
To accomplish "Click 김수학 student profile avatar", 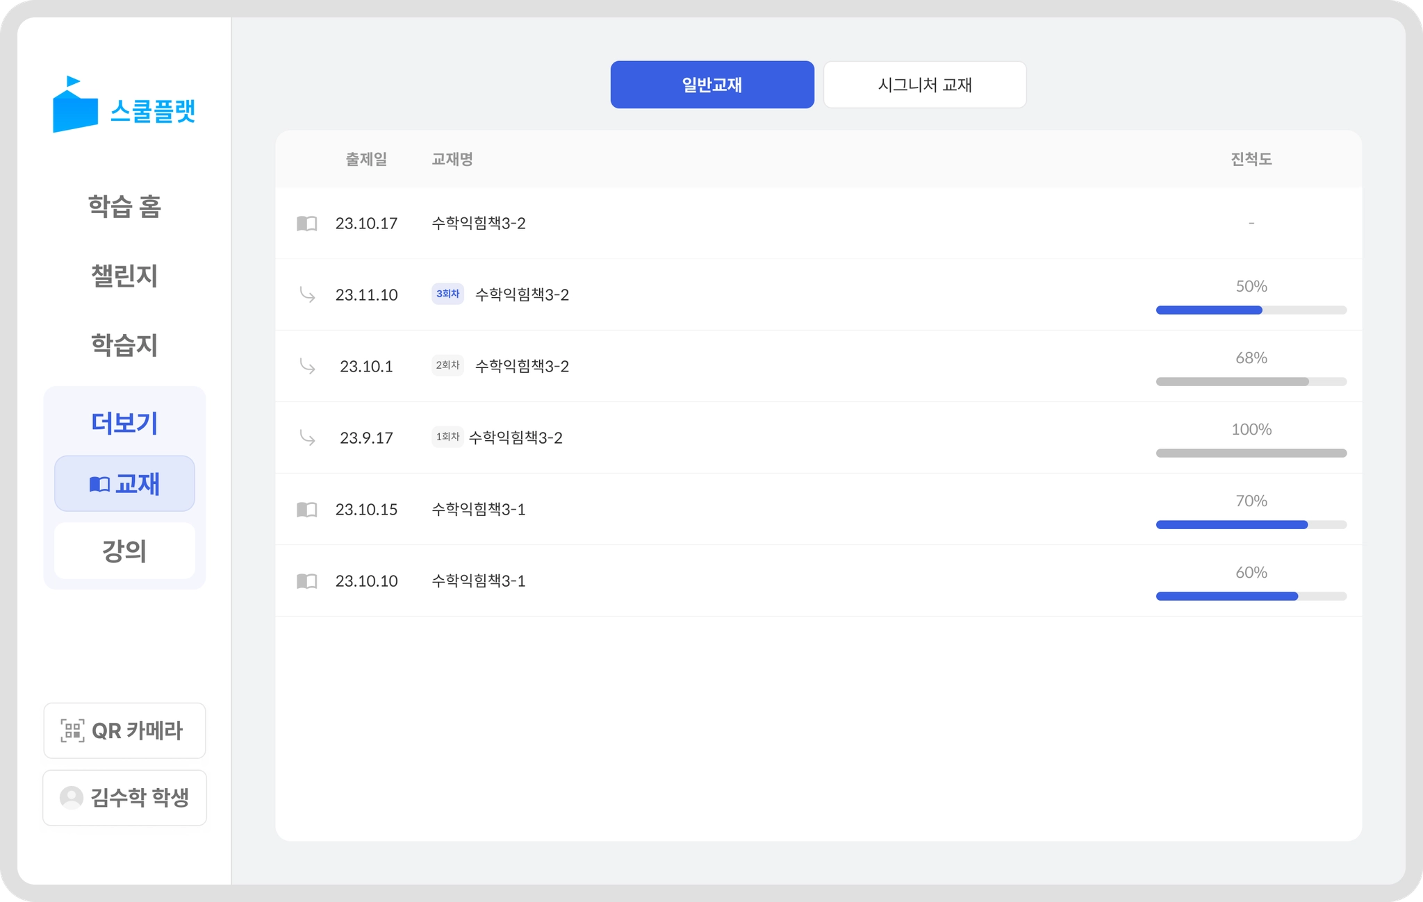I will (72, 798).
